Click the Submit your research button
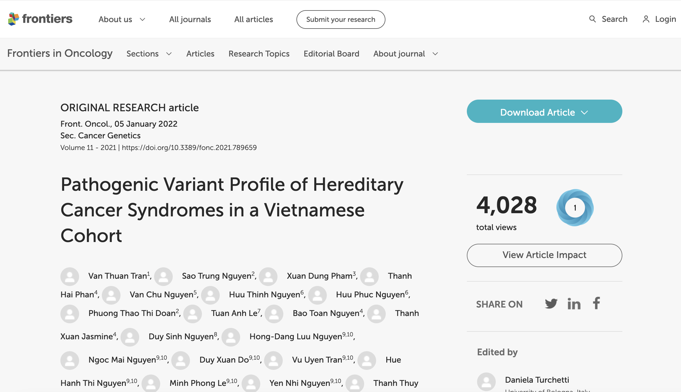The width and height of the screenshot is (681, 392). click(x=340, y=19)
